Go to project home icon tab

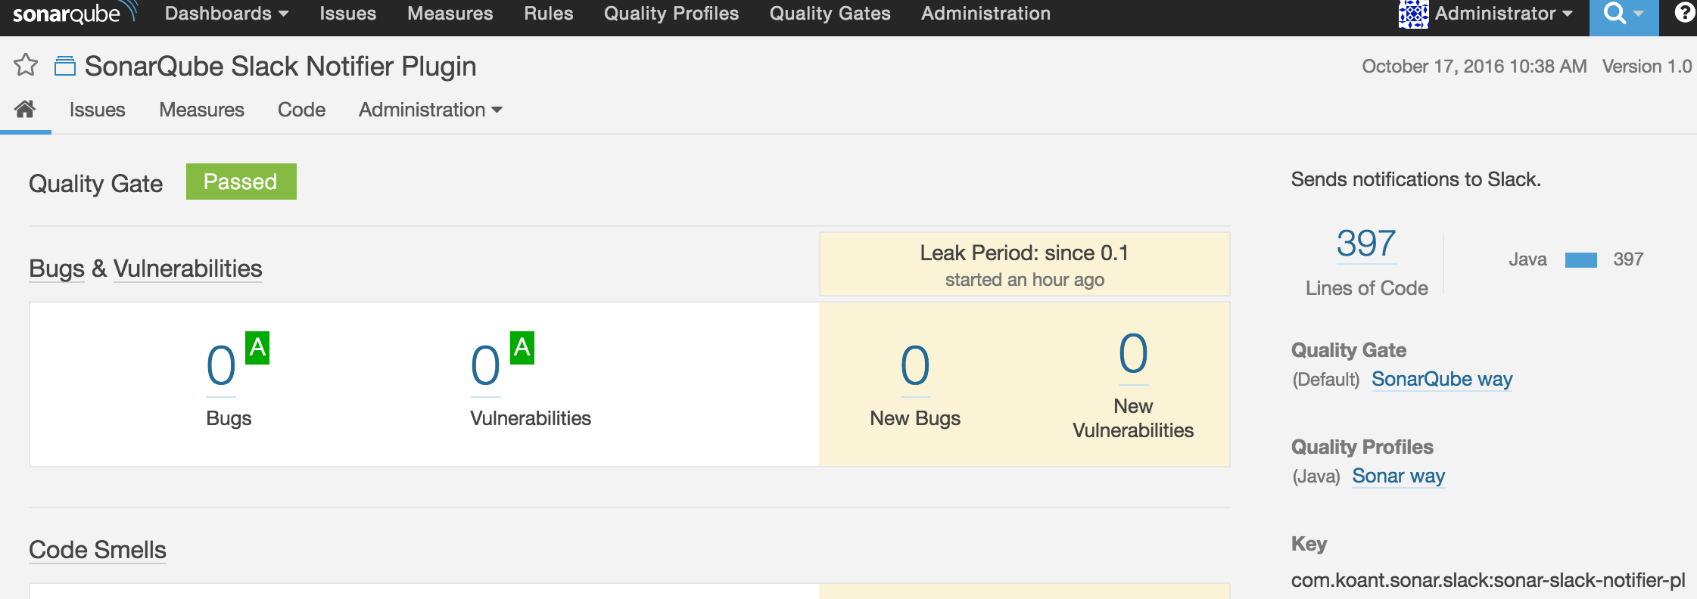tap(25, 110)
